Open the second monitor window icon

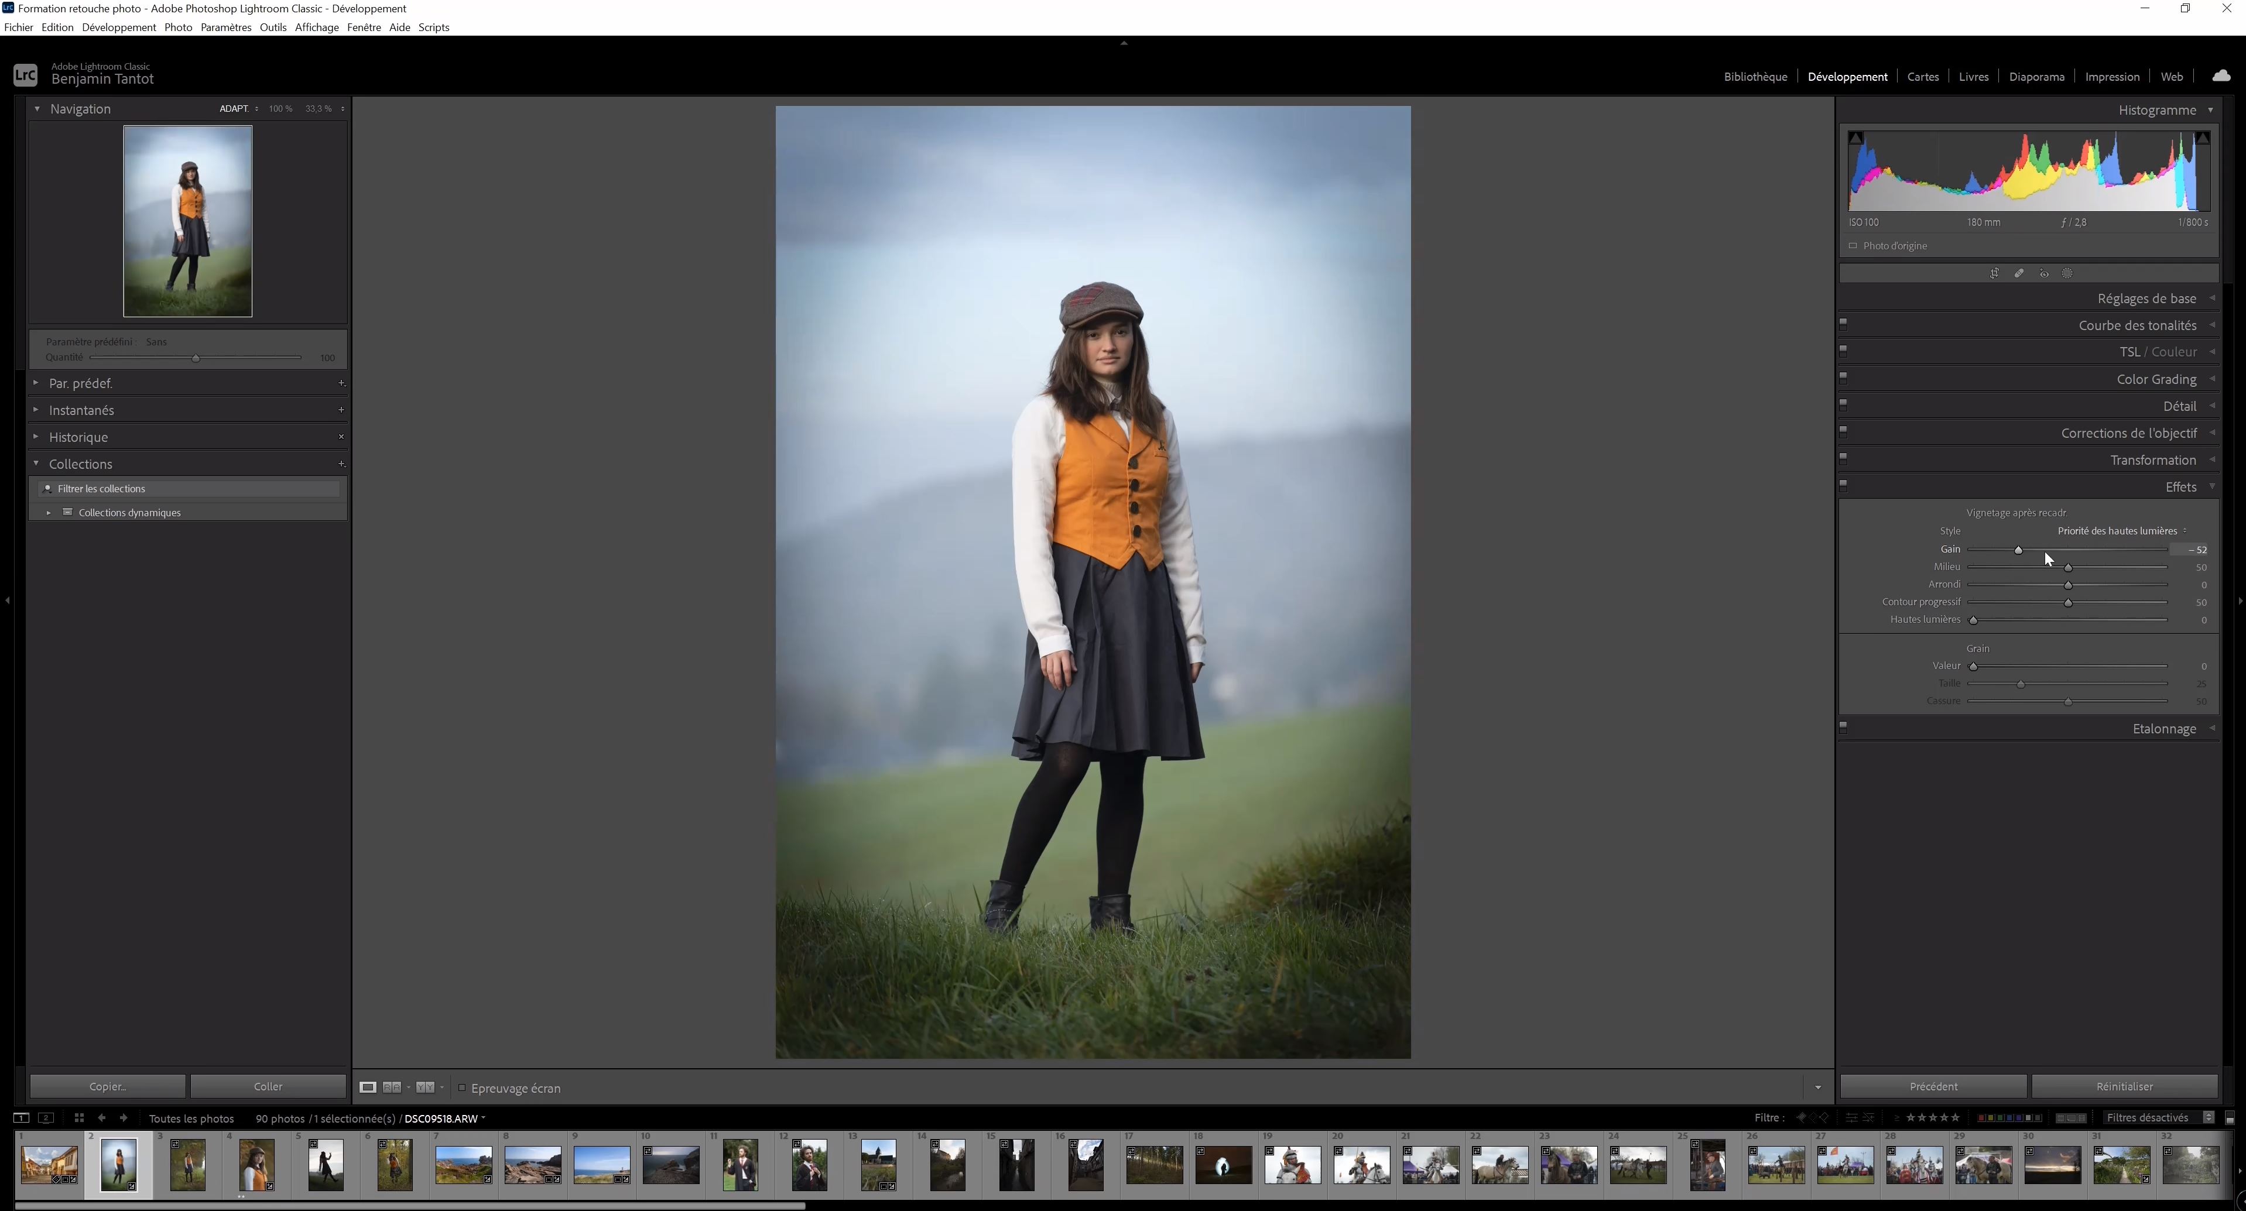pos(47,1118)
